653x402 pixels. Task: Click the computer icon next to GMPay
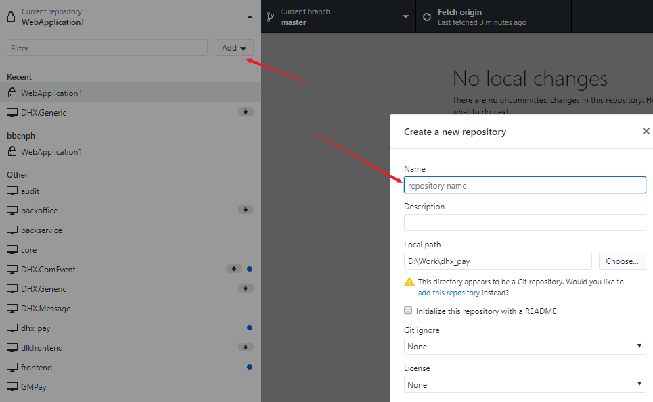click(12, 386)
